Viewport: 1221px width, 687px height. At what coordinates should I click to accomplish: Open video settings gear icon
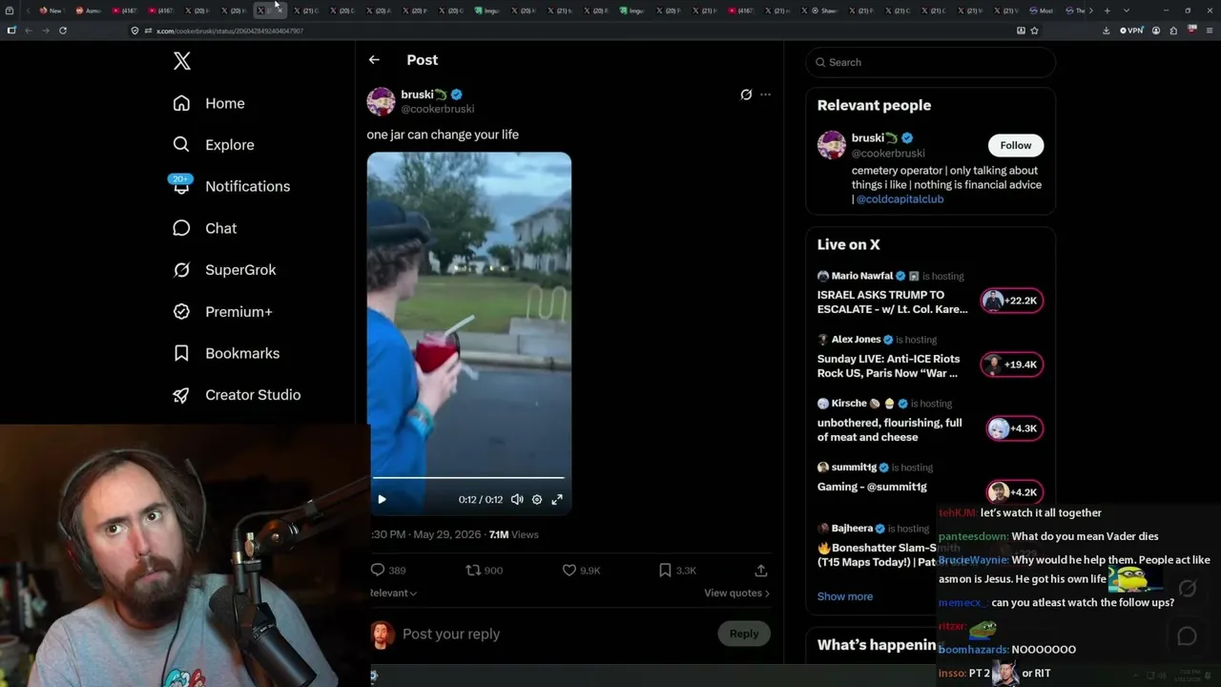coord(537,499)
